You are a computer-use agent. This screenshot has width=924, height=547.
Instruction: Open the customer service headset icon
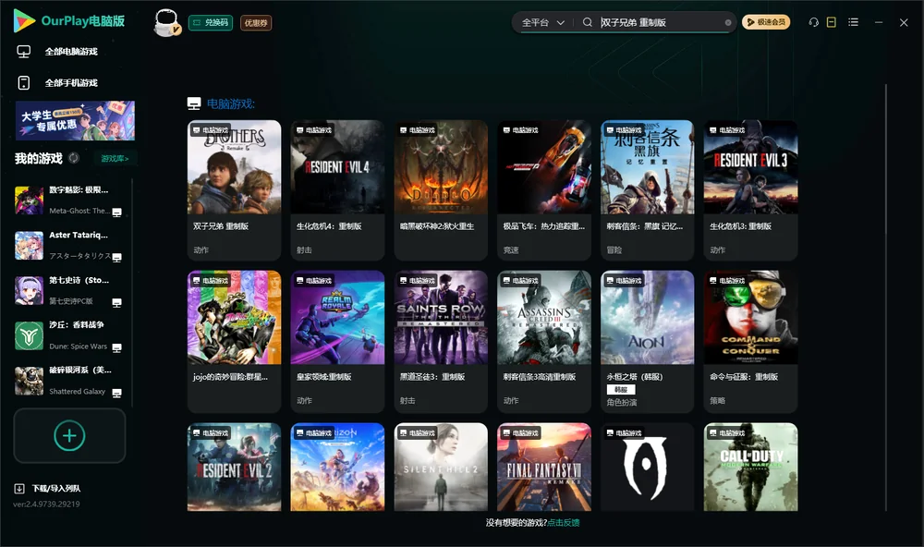pos(814,22)
